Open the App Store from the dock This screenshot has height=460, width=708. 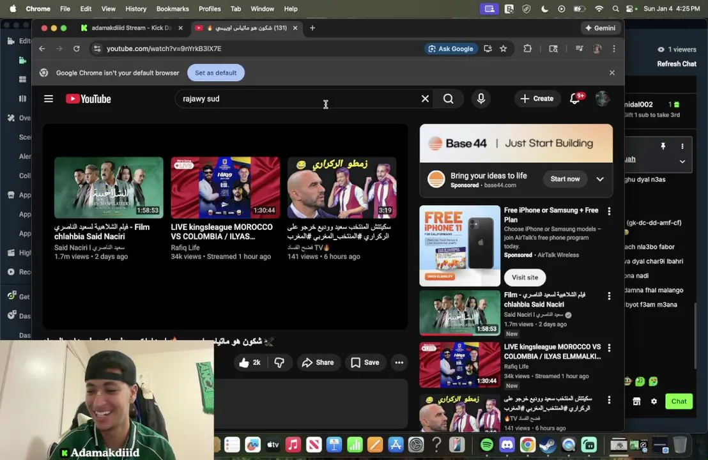pos(396,445)
